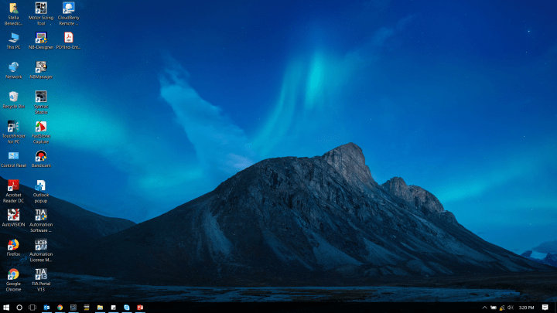Select the FastStone Capture desktop icon

[x=41, y=127]
